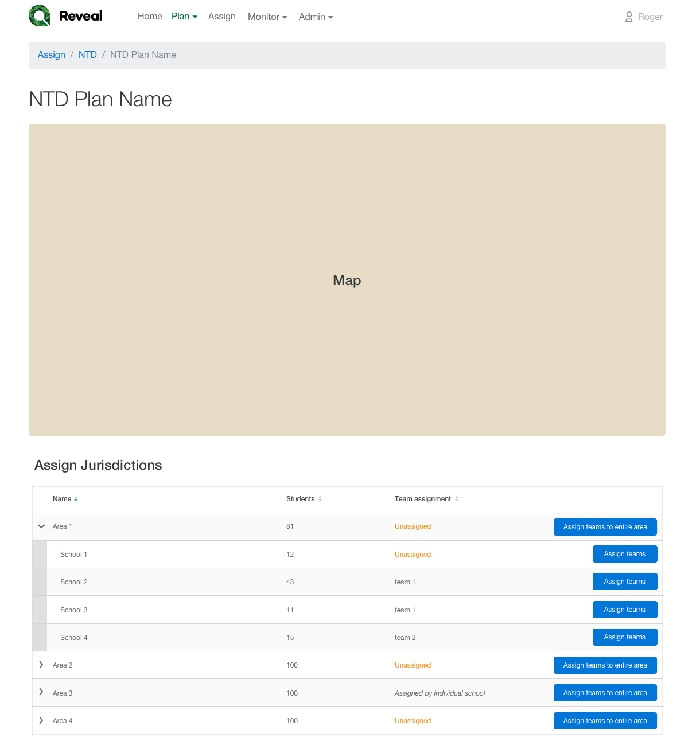Expand Area 2 using its chevron
This screenshot has width=692, height=753.
tap(41, 665)
